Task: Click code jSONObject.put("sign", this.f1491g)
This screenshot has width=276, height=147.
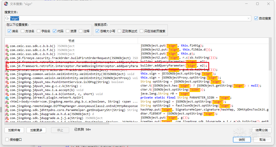Action: 172,46
